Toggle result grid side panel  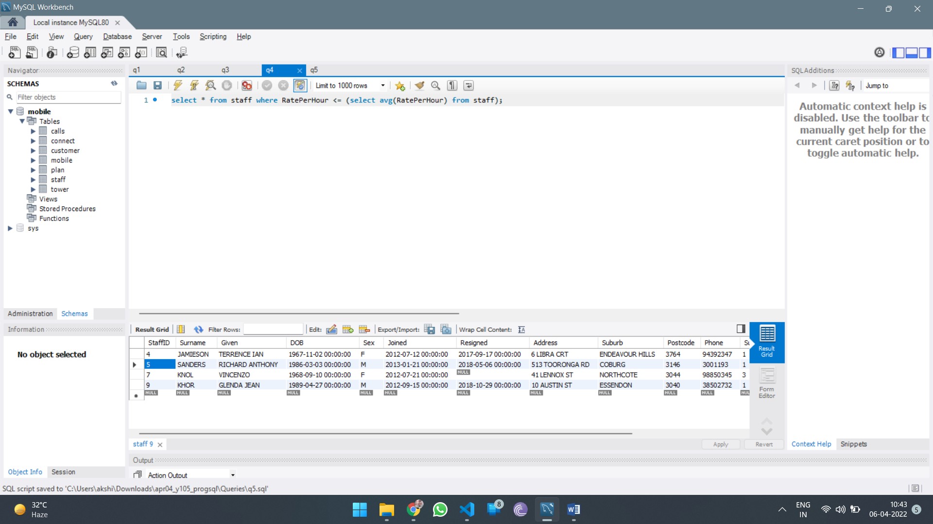[741, 329]
